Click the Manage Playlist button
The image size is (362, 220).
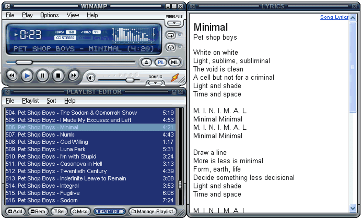tap(152, 211)
